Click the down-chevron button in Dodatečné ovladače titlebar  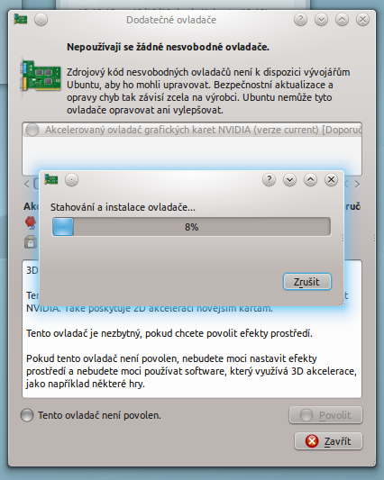321,20
